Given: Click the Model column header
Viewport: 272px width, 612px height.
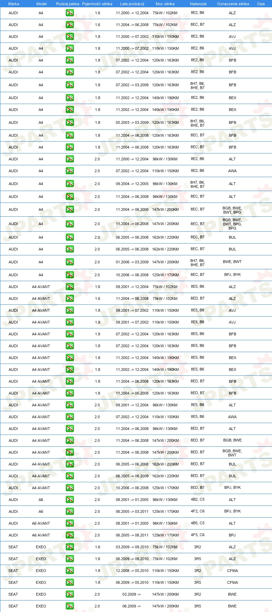Looking at the screenshot, I should [x=41, y=4].
